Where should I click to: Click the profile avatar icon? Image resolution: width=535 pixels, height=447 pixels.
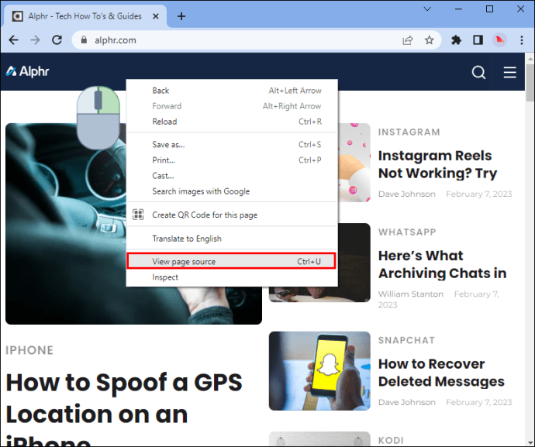point(500,40)
